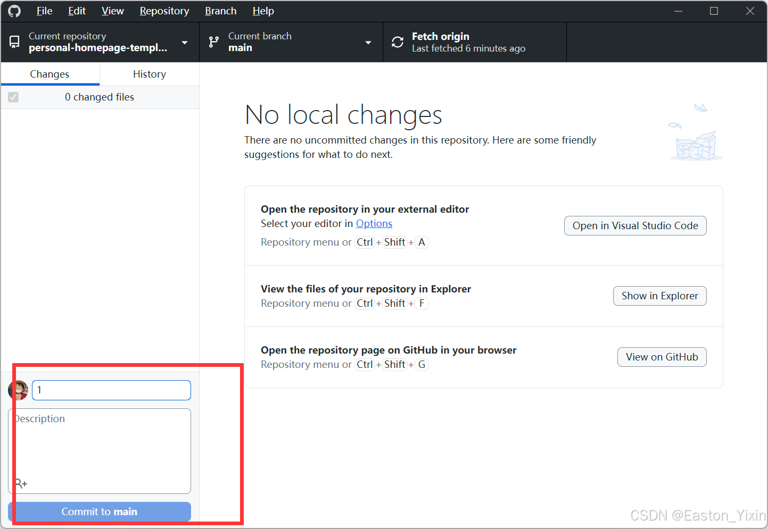Focus the commit summary input field
The image size is (768, 529).
111,390
